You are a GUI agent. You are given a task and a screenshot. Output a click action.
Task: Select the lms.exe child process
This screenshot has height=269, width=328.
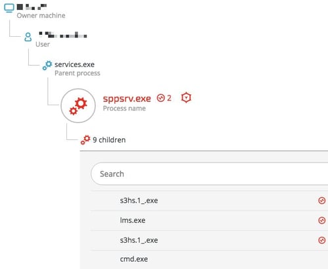[x=133, y=220]
